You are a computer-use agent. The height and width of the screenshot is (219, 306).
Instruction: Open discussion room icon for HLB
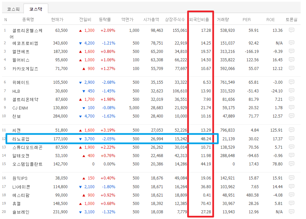click(291, 91)
